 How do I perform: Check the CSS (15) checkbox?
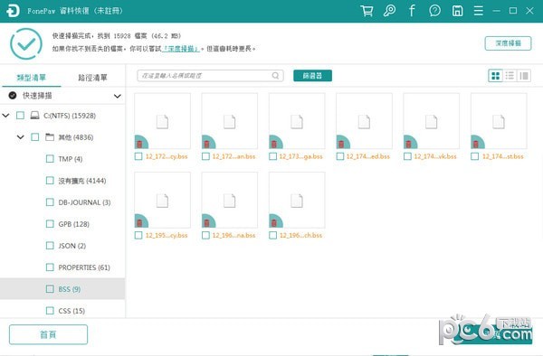point(50,311)
